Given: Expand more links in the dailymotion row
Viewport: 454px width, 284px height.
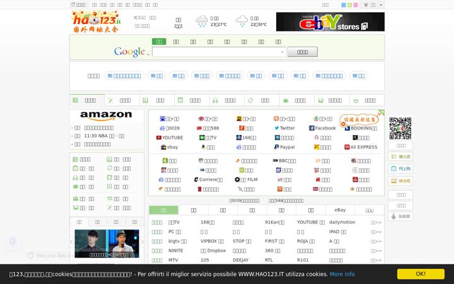Looking at the screenshot, I should pyautogui.click(x=376, y=223).
